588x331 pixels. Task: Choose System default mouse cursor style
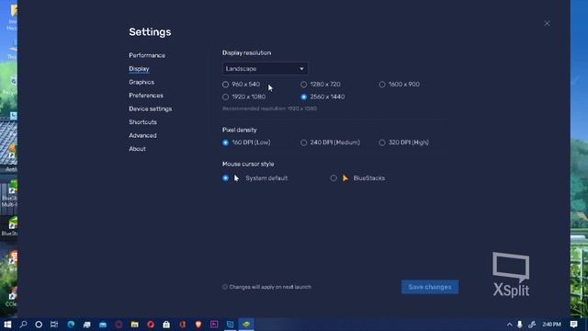tap(225, 177)
